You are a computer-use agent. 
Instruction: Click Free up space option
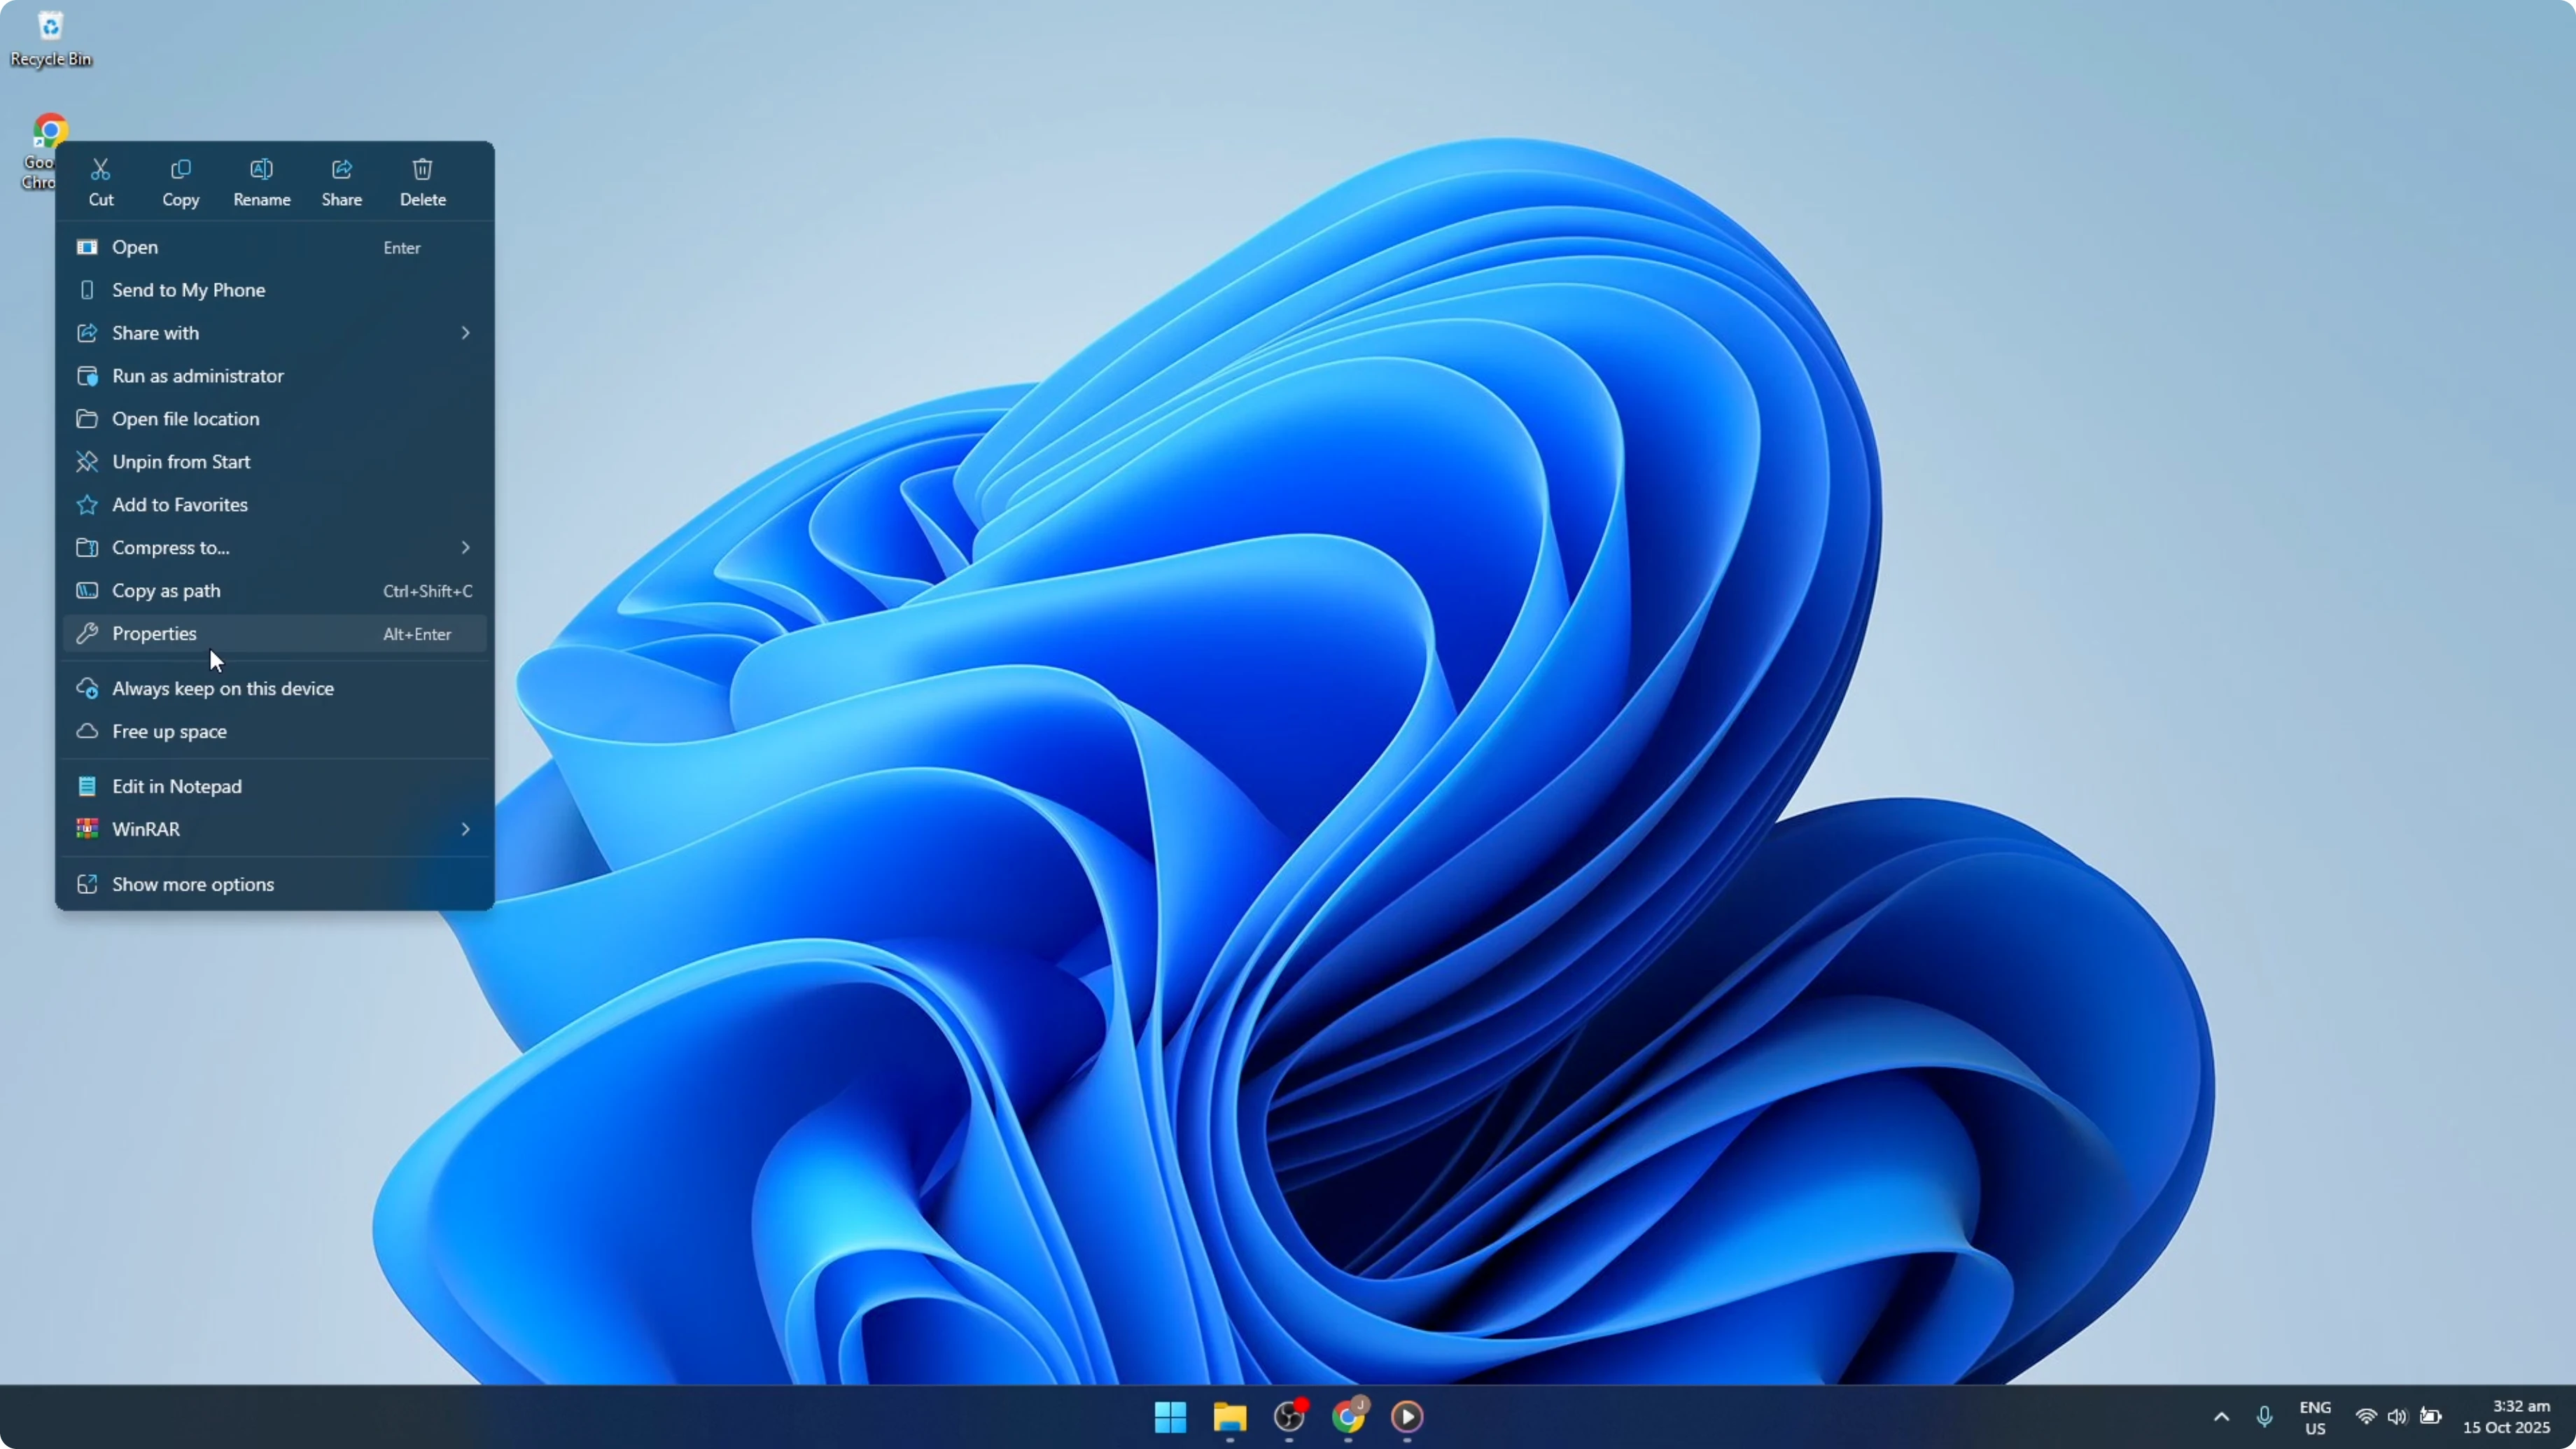click(169, 731)
